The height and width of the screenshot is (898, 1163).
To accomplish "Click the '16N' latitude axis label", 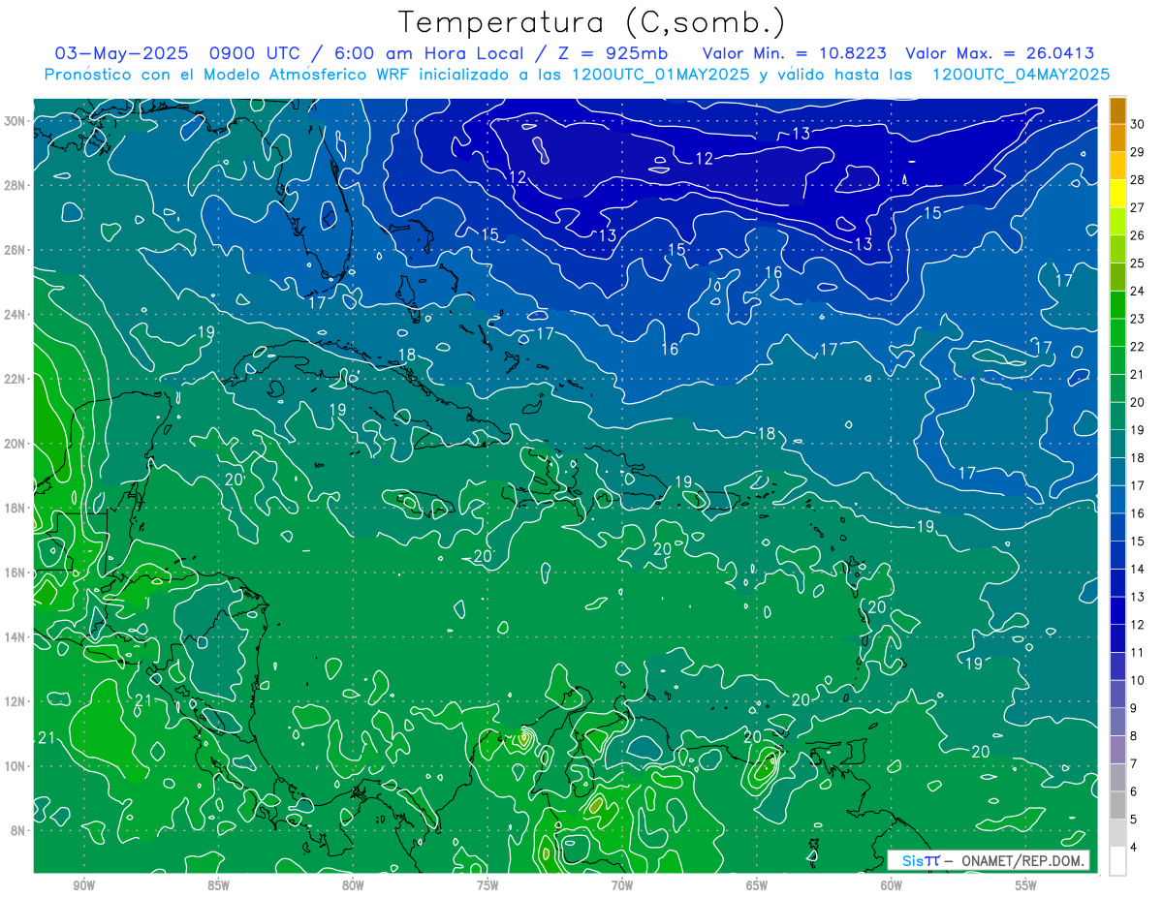I will point(15,573).
